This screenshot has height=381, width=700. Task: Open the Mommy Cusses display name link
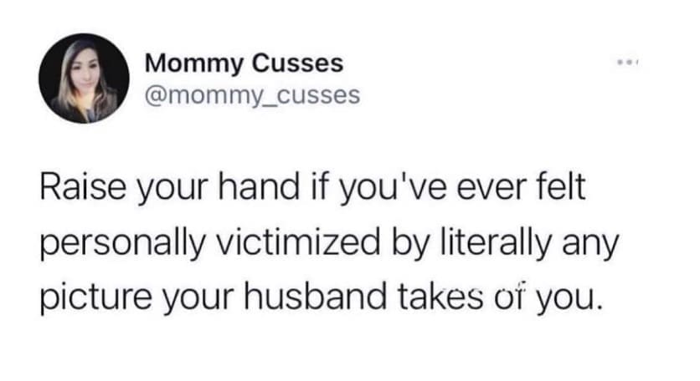(244, 63)
